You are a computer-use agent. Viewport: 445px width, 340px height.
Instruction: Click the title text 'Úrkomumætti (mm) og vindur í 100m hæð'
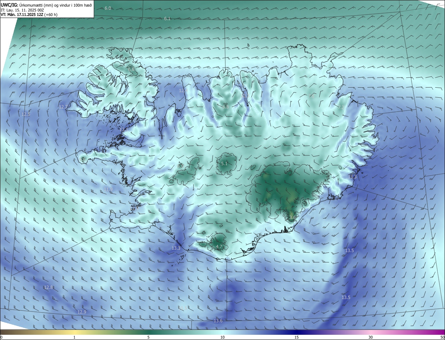tap(55, 5)
